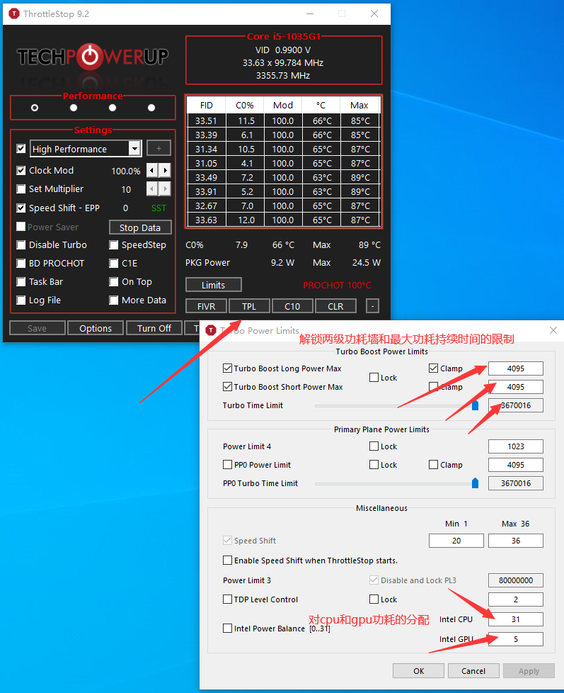This screenshot has width=564, height=693.
Task: Enable the More Data checkbox
Action: click(x=114, y=300)
